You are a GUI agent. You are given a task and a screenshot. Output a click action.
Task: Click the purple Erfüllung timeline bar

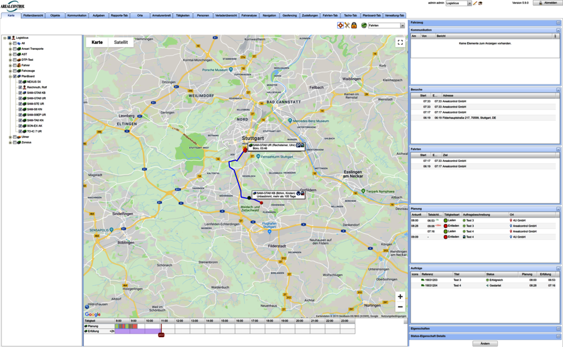[138, 331]
